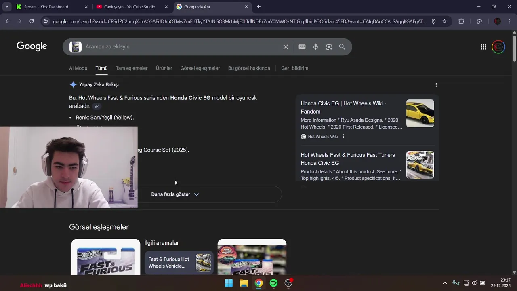
Task: Select the Tümü tab
Action: [101, 68]
